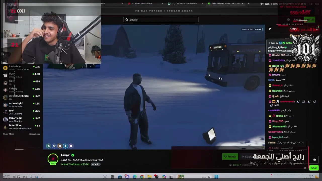Click username trudjdv1367 in chat
Viewport: 322px width, 181px height.
click(x=275, y=132)
